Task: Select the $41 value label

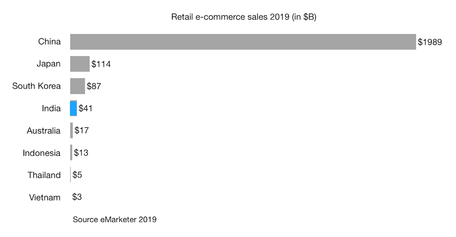Action: (x=85, y=108)
